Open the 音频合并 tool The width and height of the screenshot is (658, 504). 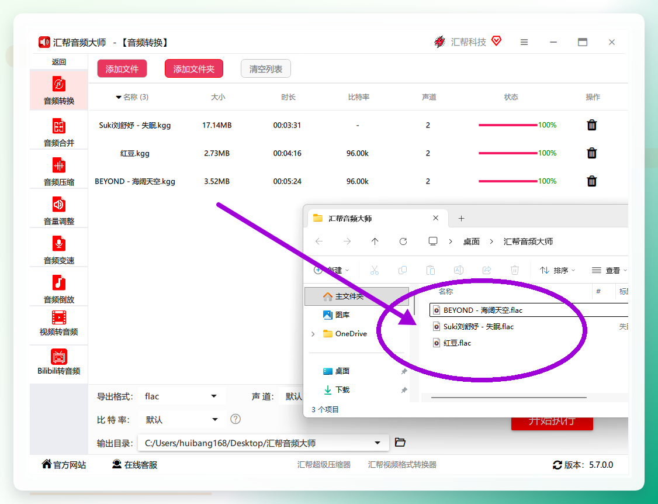59,132
